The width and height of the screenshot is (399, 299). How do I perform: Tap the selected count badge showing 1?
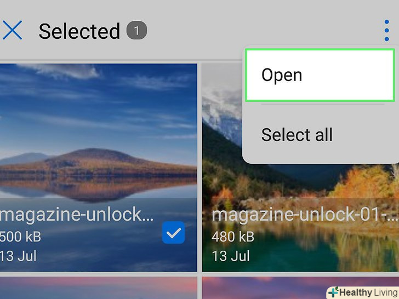tap(136, 30)
